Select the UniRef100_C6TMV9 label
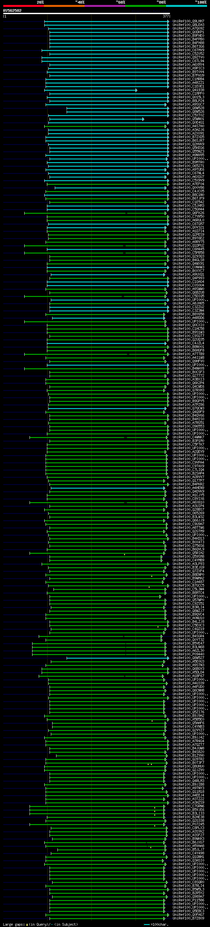The width and height of the screenshot is (210, 927). [x=188, y=50]
